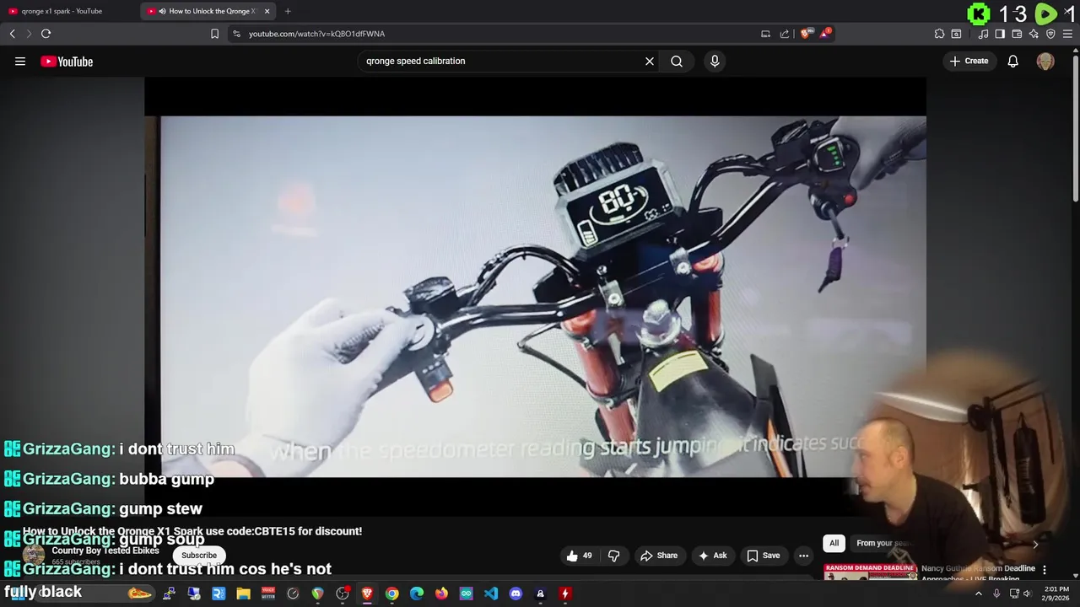Open more actions ellipsis under the video
The image size is (1080, 607).
click(x=804, y=556)
